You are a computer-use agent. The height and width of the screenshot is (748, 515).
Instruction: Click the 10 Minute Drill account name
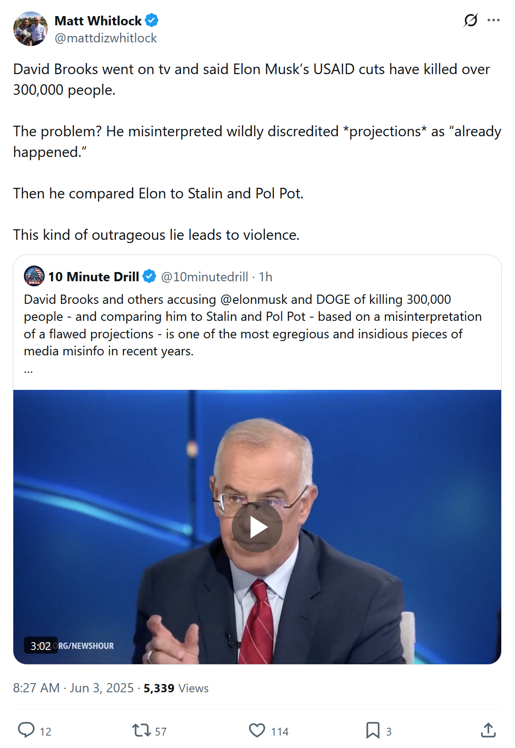point(94,277)
